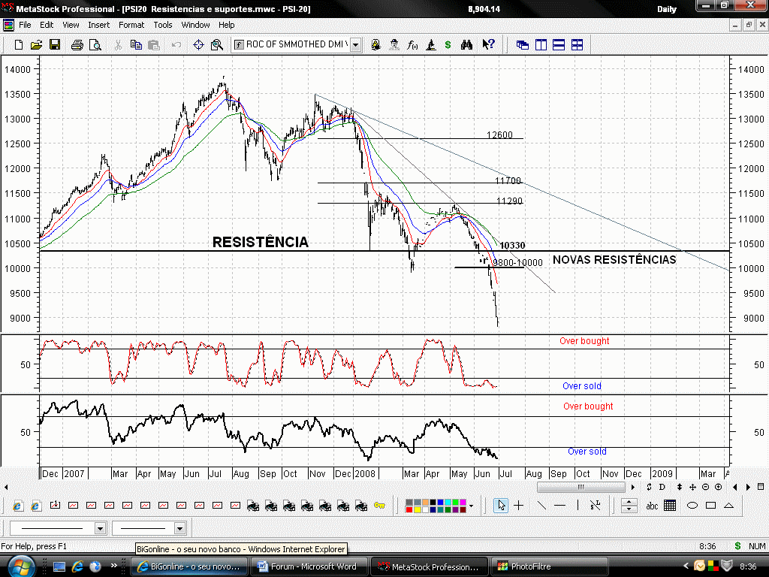Viewport: 769px width, 577px height.
Task: Select the trendline drawing tool
Action: [x=541, y=505]
